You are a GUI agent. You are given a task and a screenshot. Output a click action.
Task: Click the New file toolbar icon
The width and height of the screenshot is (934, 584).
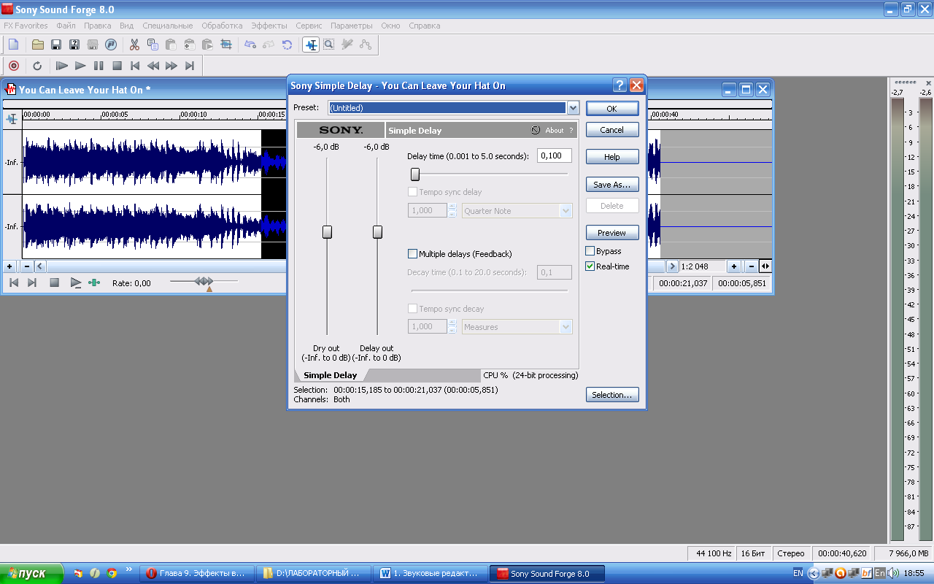pyautogui.click(x=13, y=45)
